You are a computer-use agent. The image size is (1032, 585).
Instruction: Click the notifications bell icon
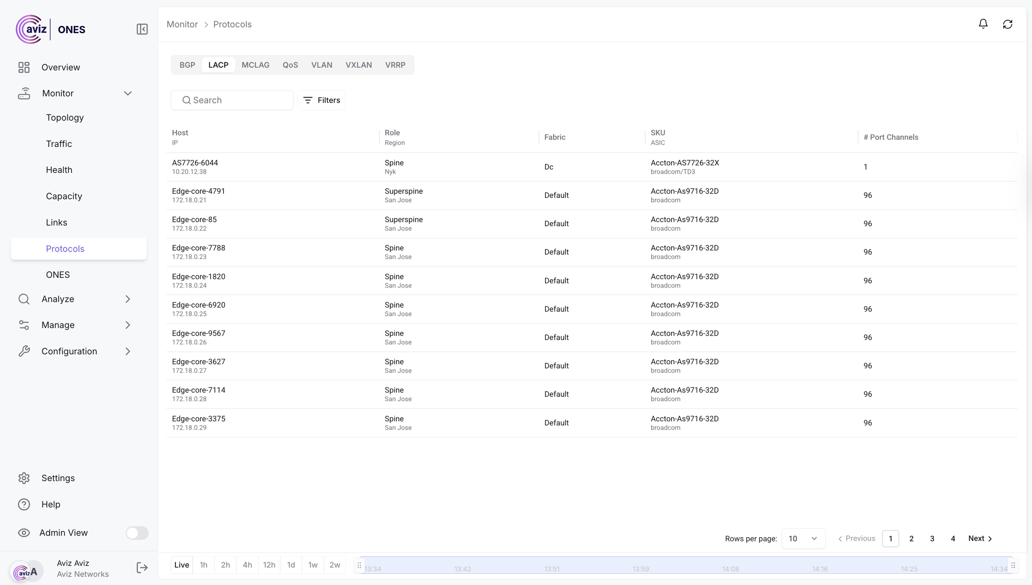pyautogui.click(x=983, y=24)
